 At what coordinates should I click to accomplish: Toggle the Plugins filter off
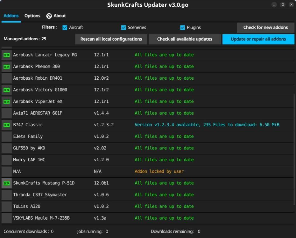click(182, 28)
